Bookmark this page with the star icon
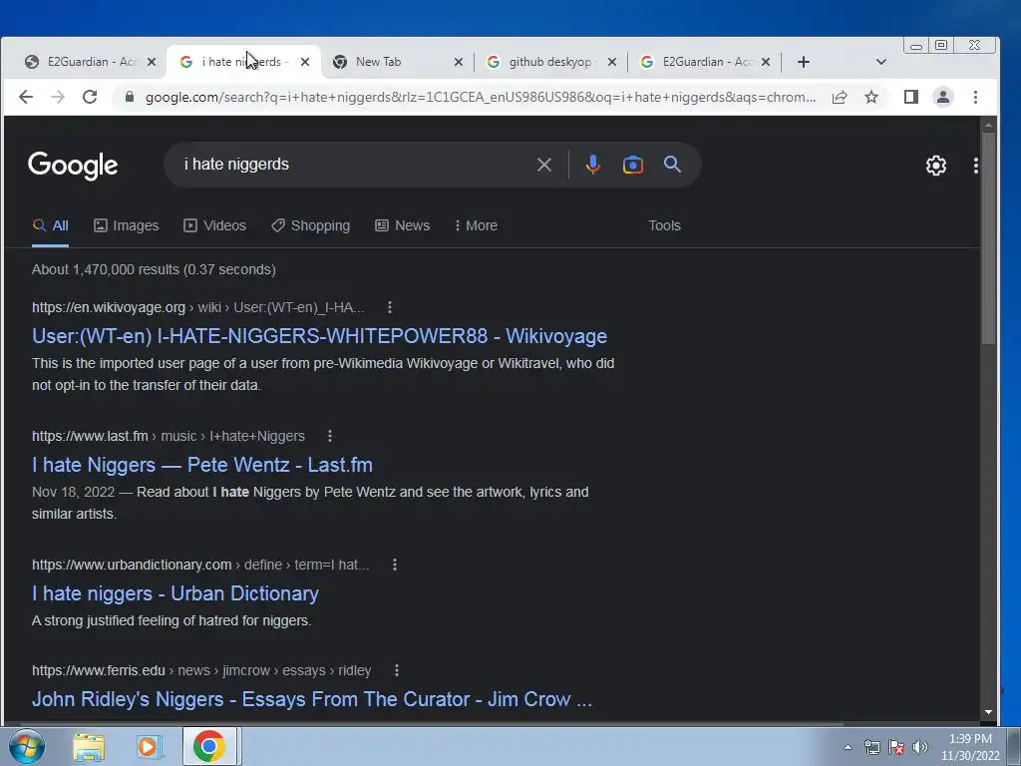Image resolution: width=1021 pixels, height=766 pixels. pyautogui.click(x=871, y=97)
